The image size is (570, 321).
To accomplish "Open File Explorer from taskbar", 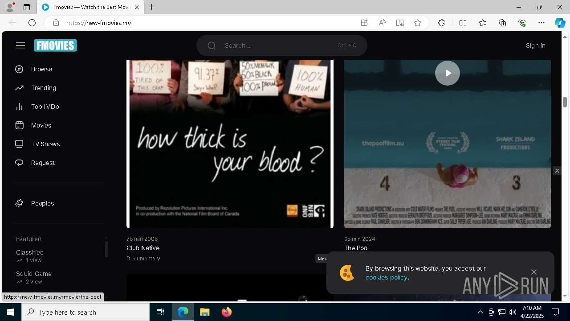I will pos(204,312).
